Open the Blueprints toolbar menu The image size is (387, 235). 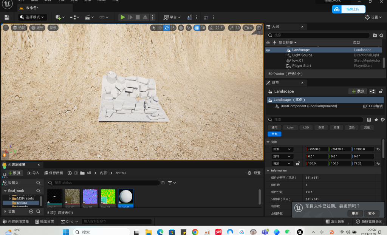[74, 17]
